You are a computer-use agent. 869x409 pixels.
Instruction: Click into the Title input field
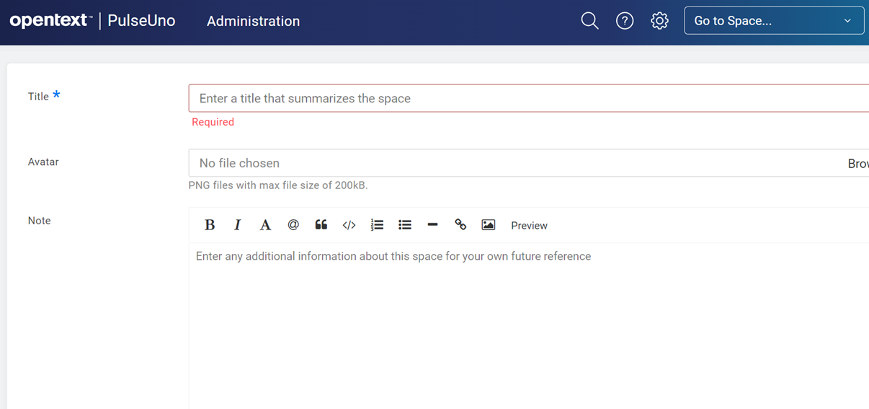tap(526, 98)
